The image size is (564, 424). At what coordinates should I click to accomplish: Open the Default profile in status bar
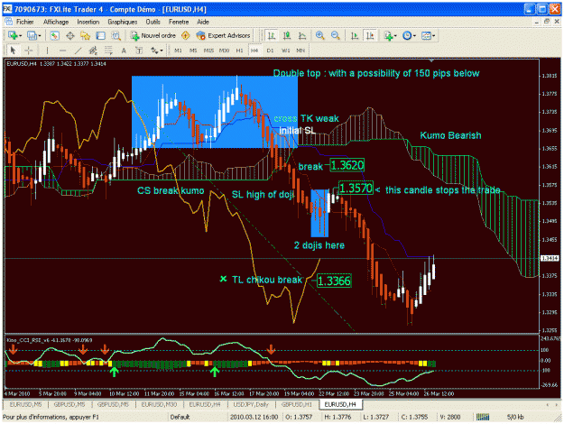tap(180, 417)
